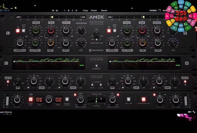Click the right channel RATIO knob
Screen dimensions: 197x133
pyautogui.click(x=158, y=43)
